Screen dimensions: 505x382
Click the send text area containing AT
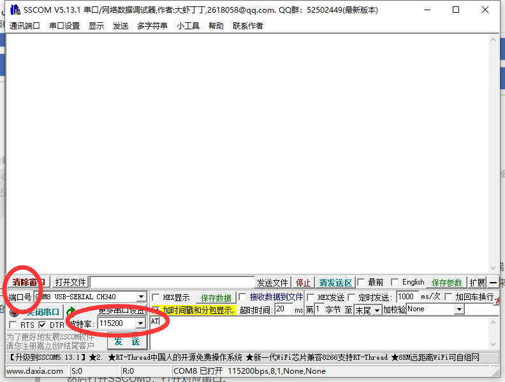[x=319, y=333]
